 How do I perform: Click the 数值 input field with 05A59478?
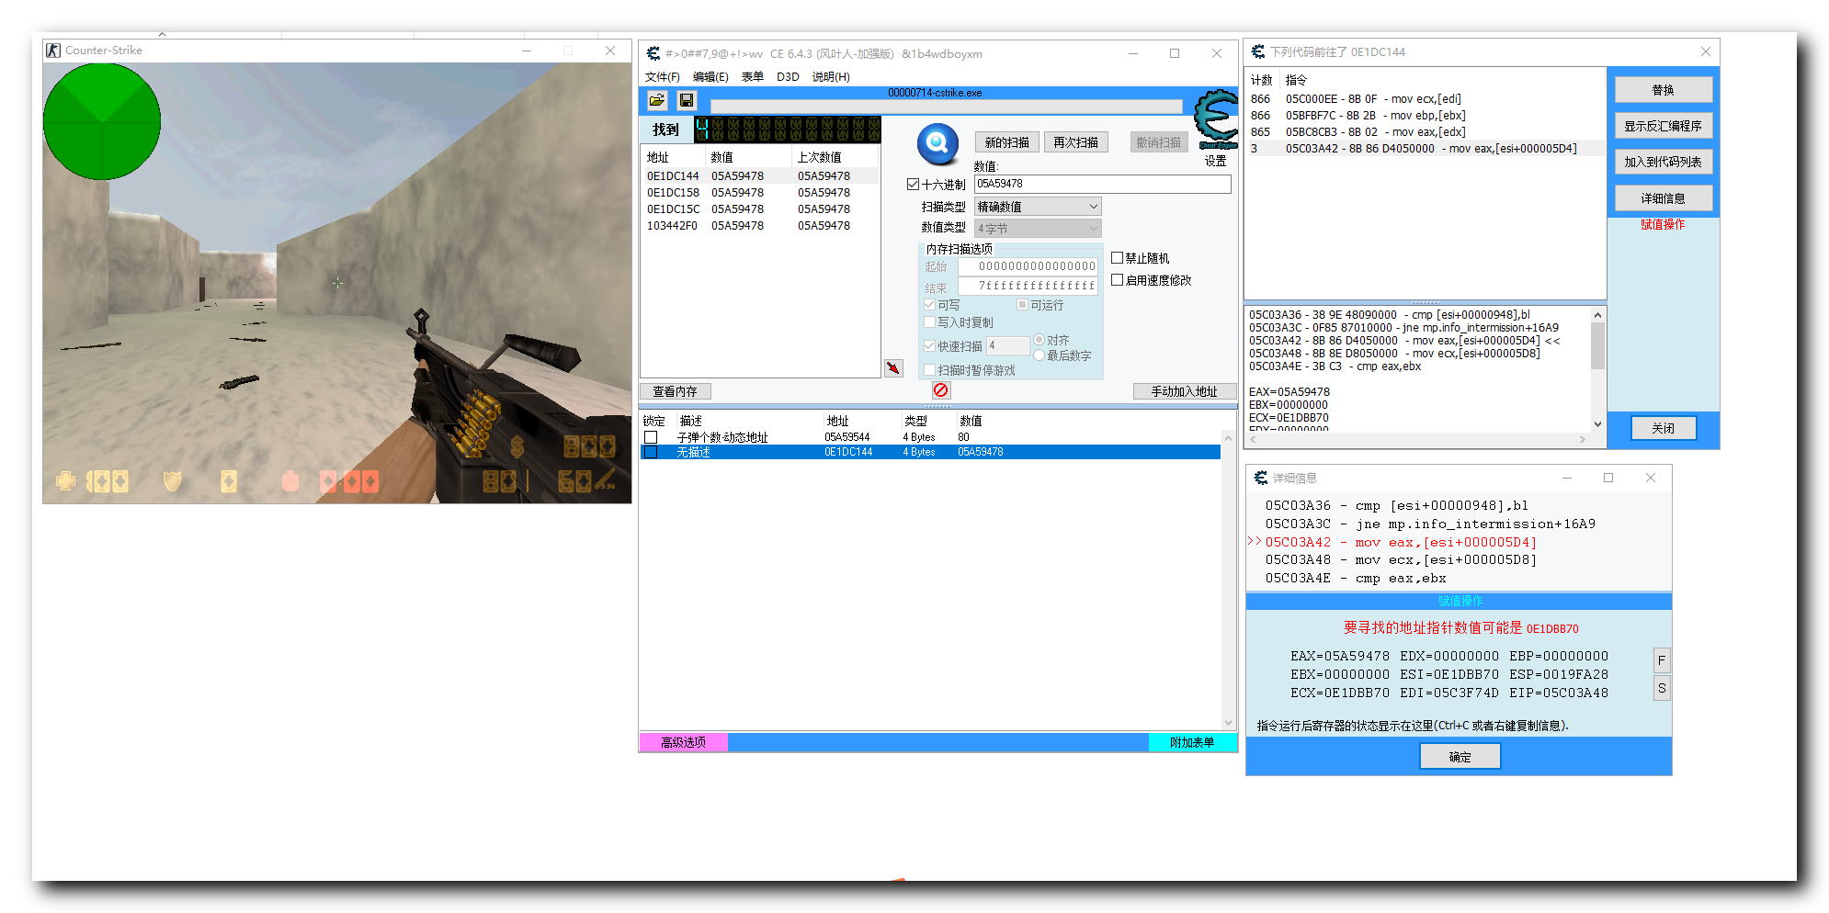click(x=1102, y=184)
